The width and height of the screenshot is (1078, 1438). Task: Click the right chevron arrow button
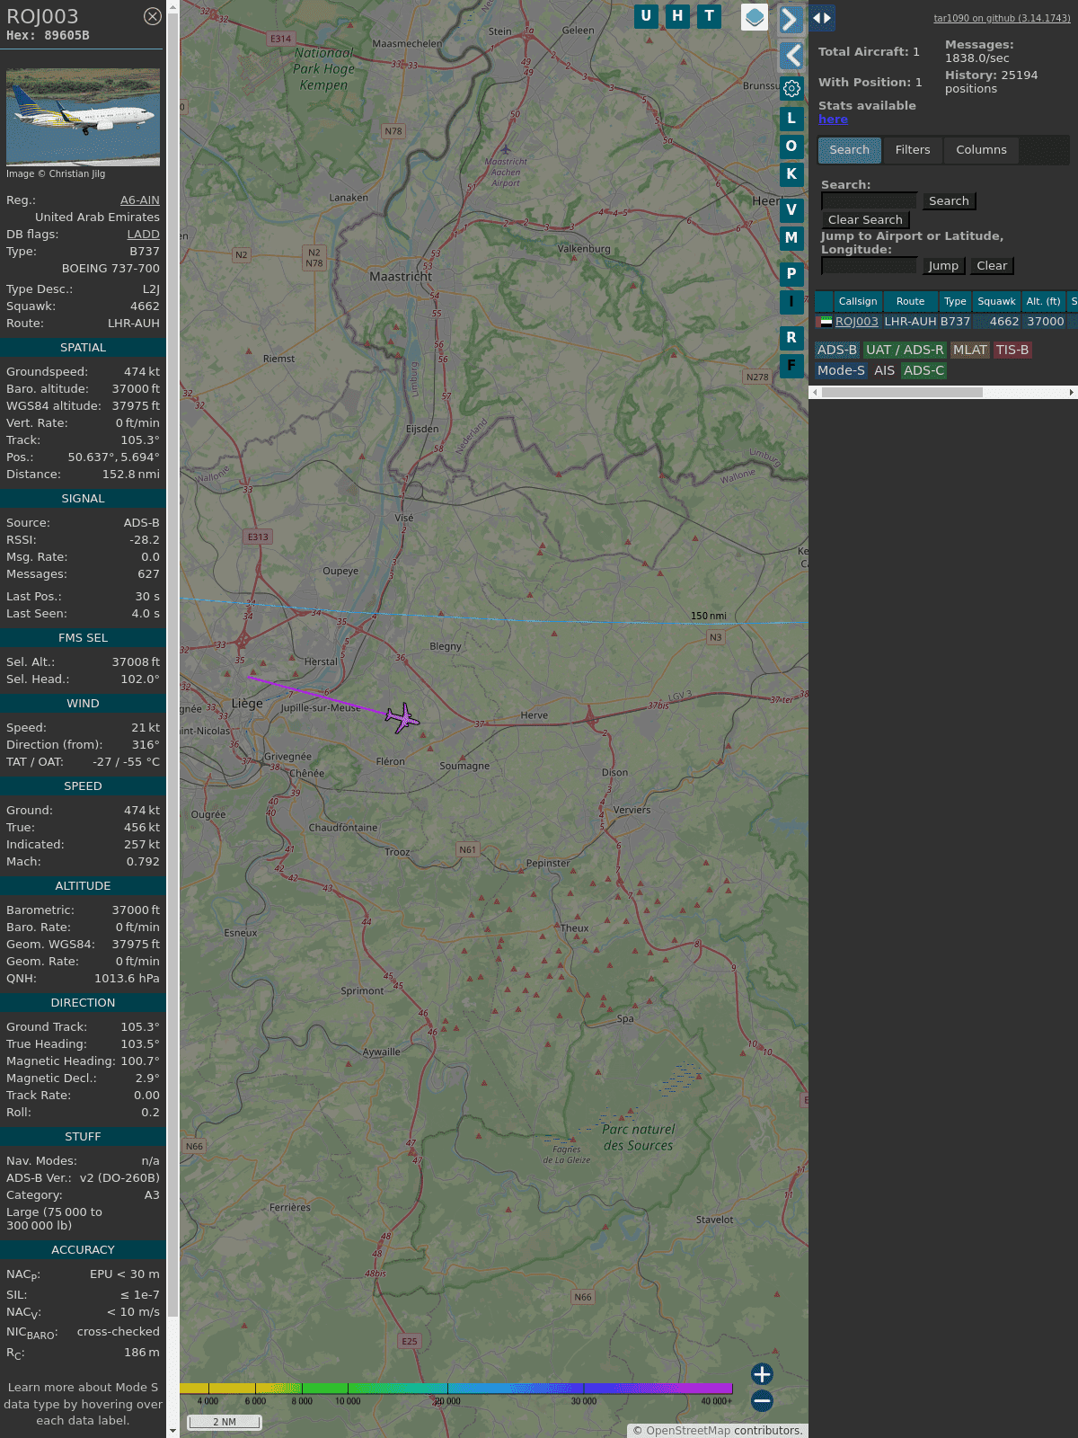(791, 19)
